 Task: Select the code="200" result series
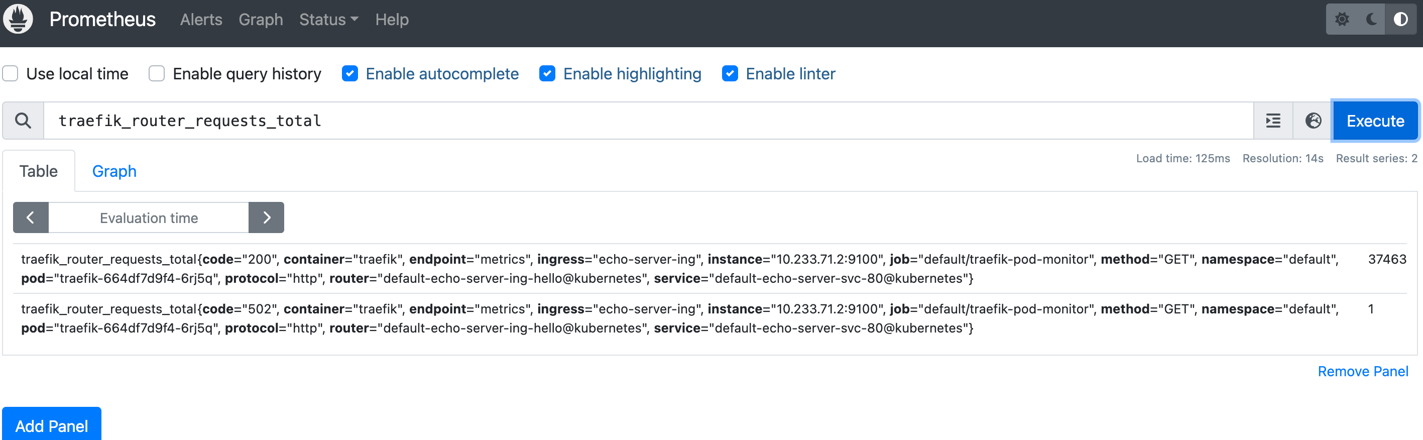[x=710, y=269]
